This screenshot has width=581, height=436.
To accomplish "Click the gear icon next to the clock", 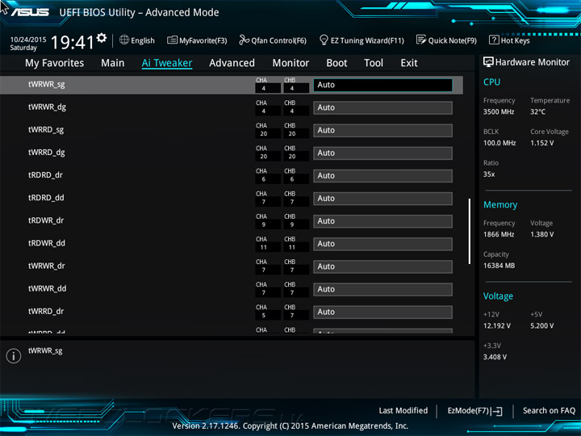I will pyautogui.click(x=102, y=38).
